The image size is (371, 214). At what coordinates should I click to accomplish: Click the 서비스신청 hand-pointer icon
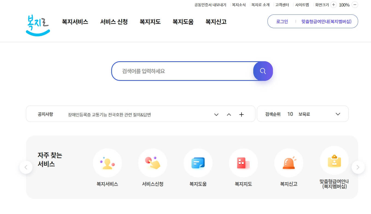(153, 163)
